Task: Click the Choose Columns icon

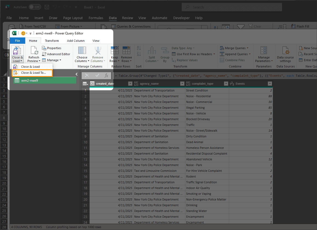Action: [x=82, y=51]
